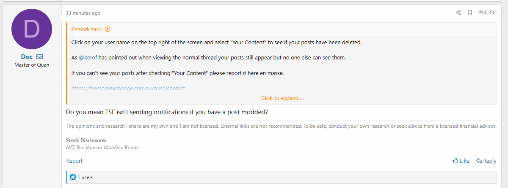This screenshot has height=188, width=508.
Task: Open Doc's purple avatar
Action: [32, 29]
